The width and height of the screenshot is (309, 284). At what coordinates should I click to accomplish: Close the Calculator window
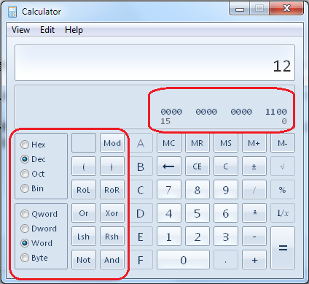click(286, 9)
